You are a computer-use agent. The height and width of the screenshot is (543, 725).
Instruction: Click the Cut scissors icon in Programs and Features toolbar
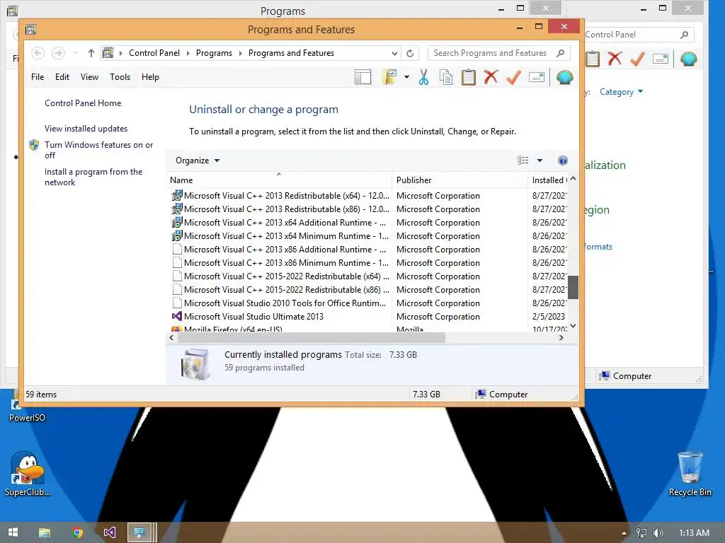pyautogui.click(x=423, y=77)
